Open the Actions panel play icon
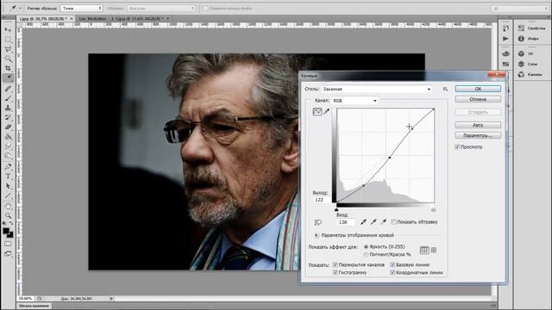The height and width of the screenshot is (310, 552). (x=506, y=39)
